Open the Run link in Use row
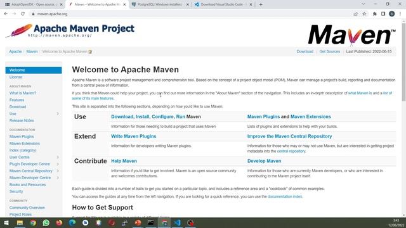The image size is (406, 228). click(180, 117)
